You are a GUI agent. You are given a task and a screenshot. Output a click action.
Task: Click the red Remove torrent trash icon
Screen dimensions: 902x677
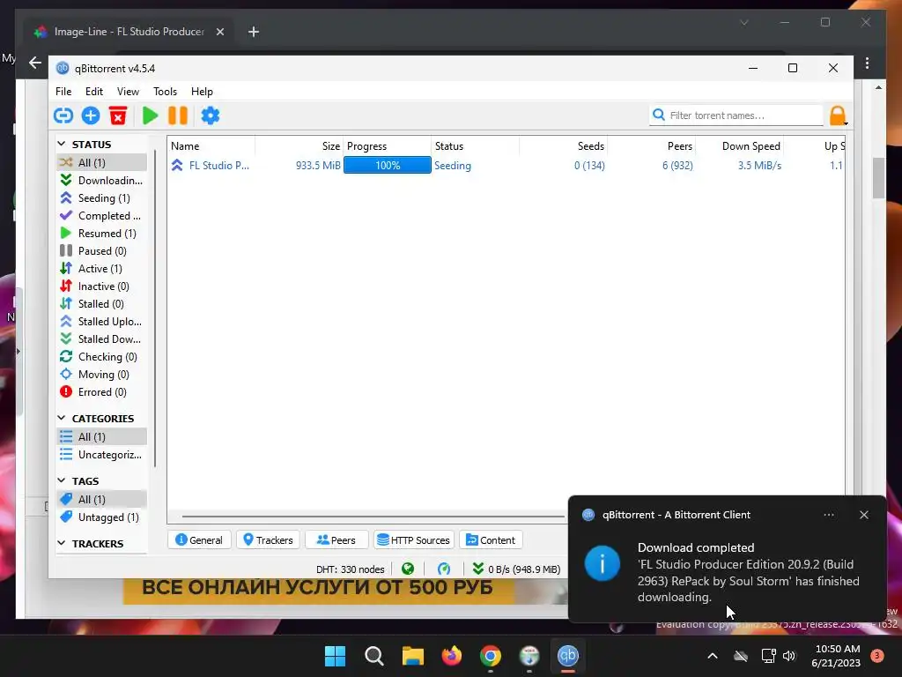(x=118, y=115)
